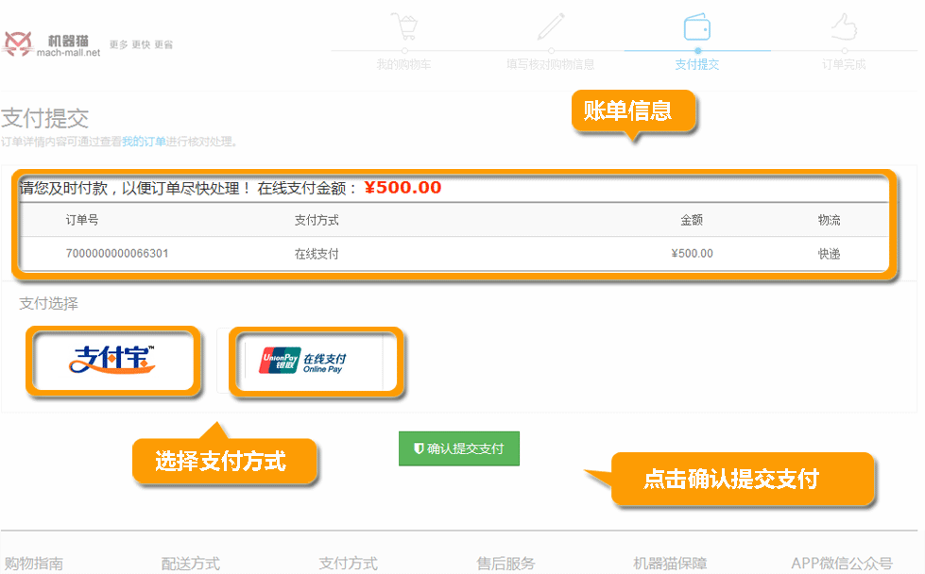This screenshot has height=574, width=925.
Task: Click order number 7000000000066301
Action: coord(117,253)
